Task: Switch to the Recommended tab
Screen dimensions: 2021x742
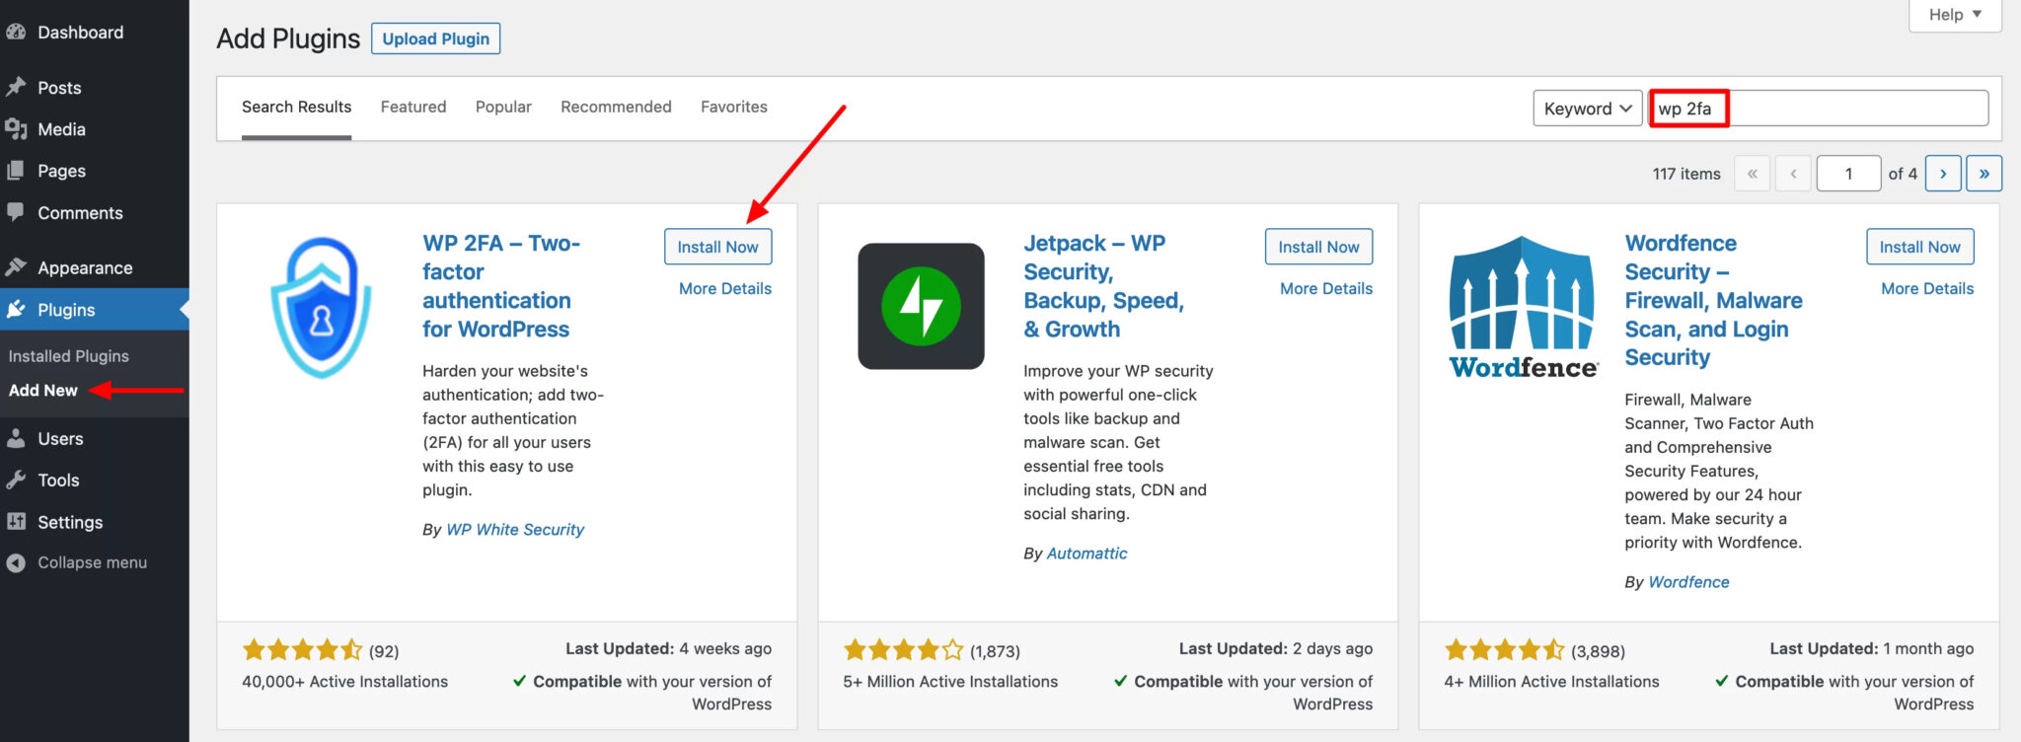Action: (616, 107)
